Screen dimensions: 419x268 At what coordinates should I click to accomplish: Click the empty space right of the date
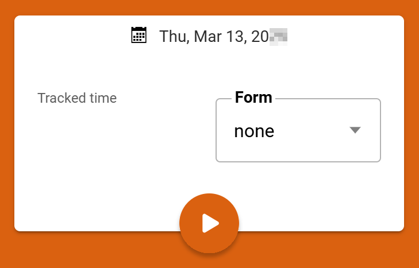[345, 36]
